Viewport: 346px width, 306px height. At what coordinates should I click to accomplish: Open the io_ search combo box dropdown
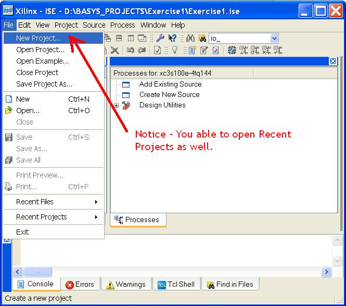coord(274,39)
